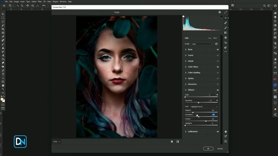Viewport: 278px width, 156px height.
Task: Expand the Curve panel
Action: click(x=185, y=55)
